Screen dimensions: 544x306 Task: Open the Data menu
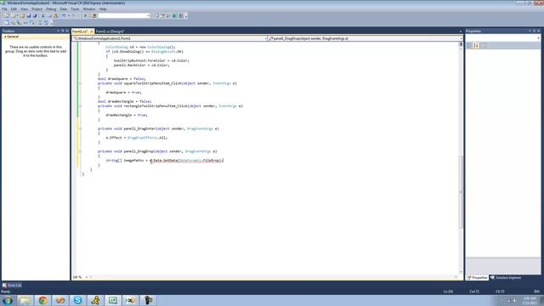[x=64, y=9]
